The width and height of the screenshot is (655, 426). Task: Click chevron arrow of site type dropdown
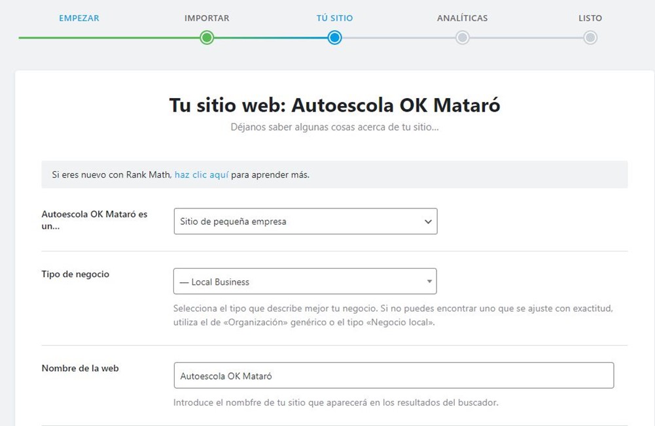428,221
